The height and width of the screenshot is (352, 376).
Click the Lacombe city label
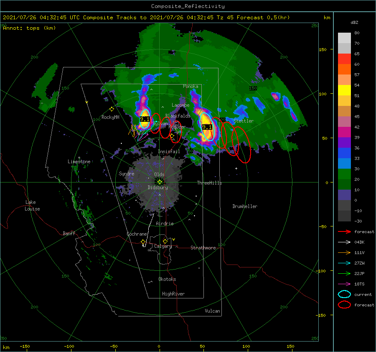[180, 105]
